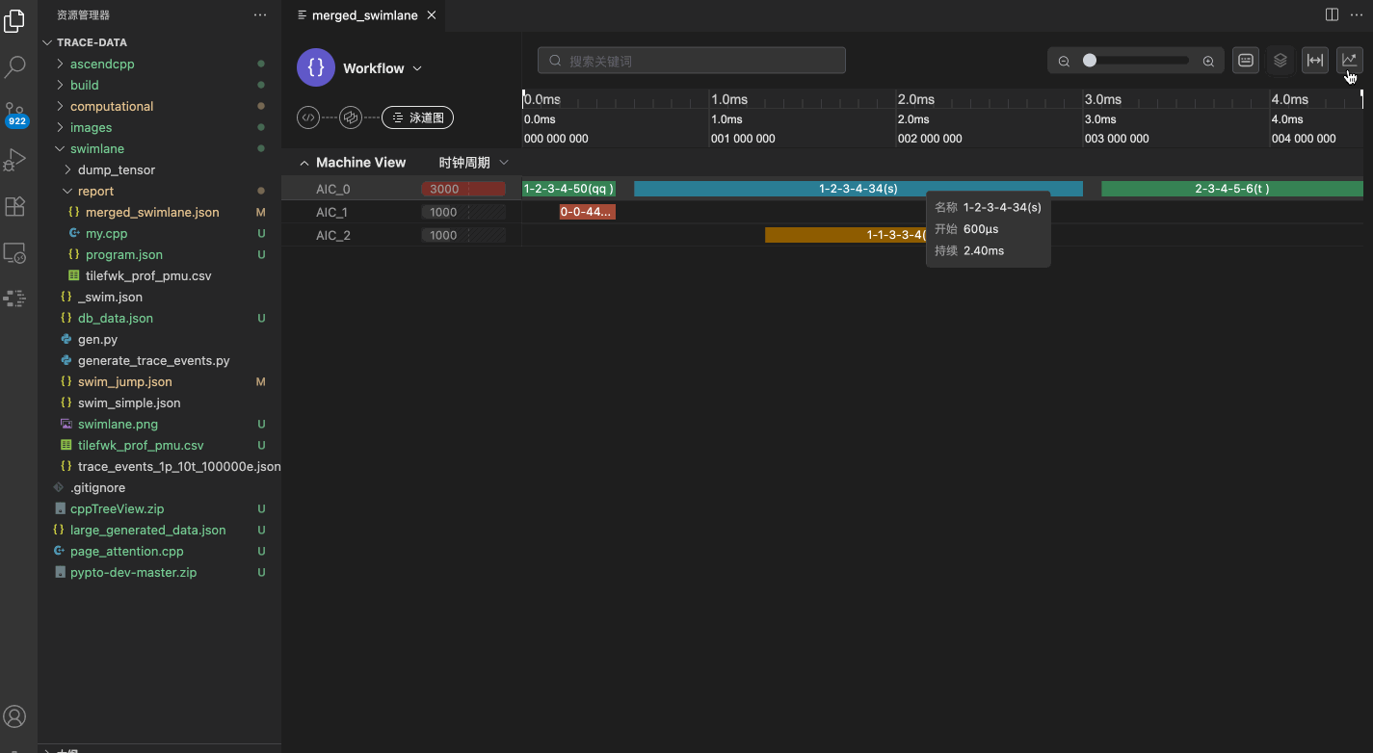The image size is (1373, 753).
Task: Split the editor to the right
Action: [x=1332, y=14]
